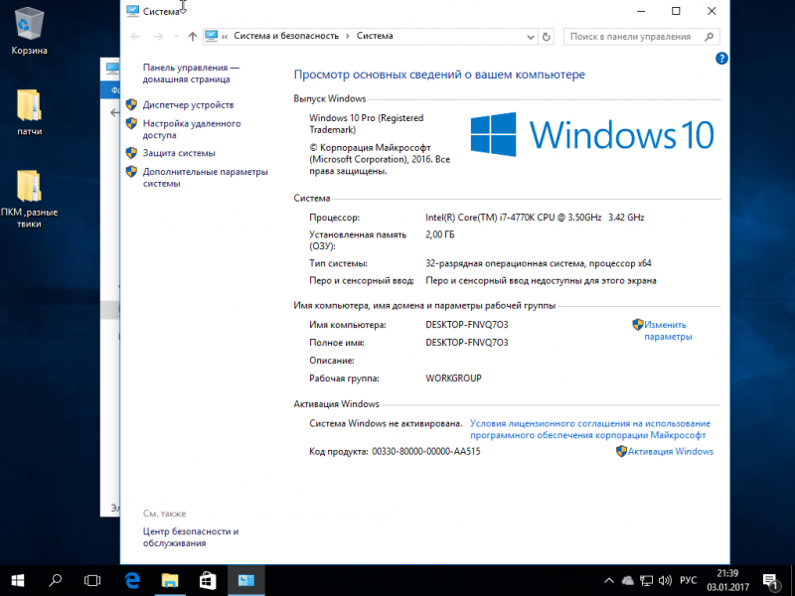Viewport: 795px width, 596px height.
Task: Click shield icon beside Диспетчер устройств
Action: tap(131, 105)
